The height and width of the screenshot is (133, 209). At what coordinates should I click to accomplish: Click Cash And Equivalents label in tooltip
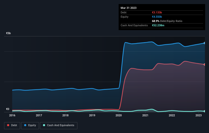tap(134, 25)
